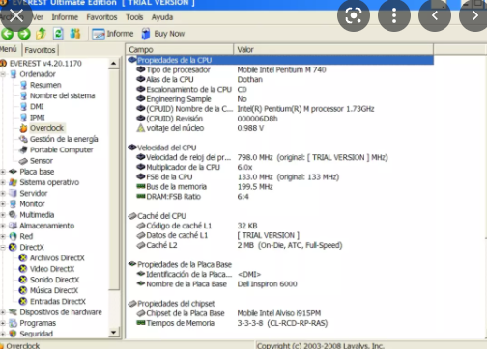Viewport: 487px width, 349px height.
Task: Open the Favoritos menu in menu bar
Action: click(x=101, y=17)
